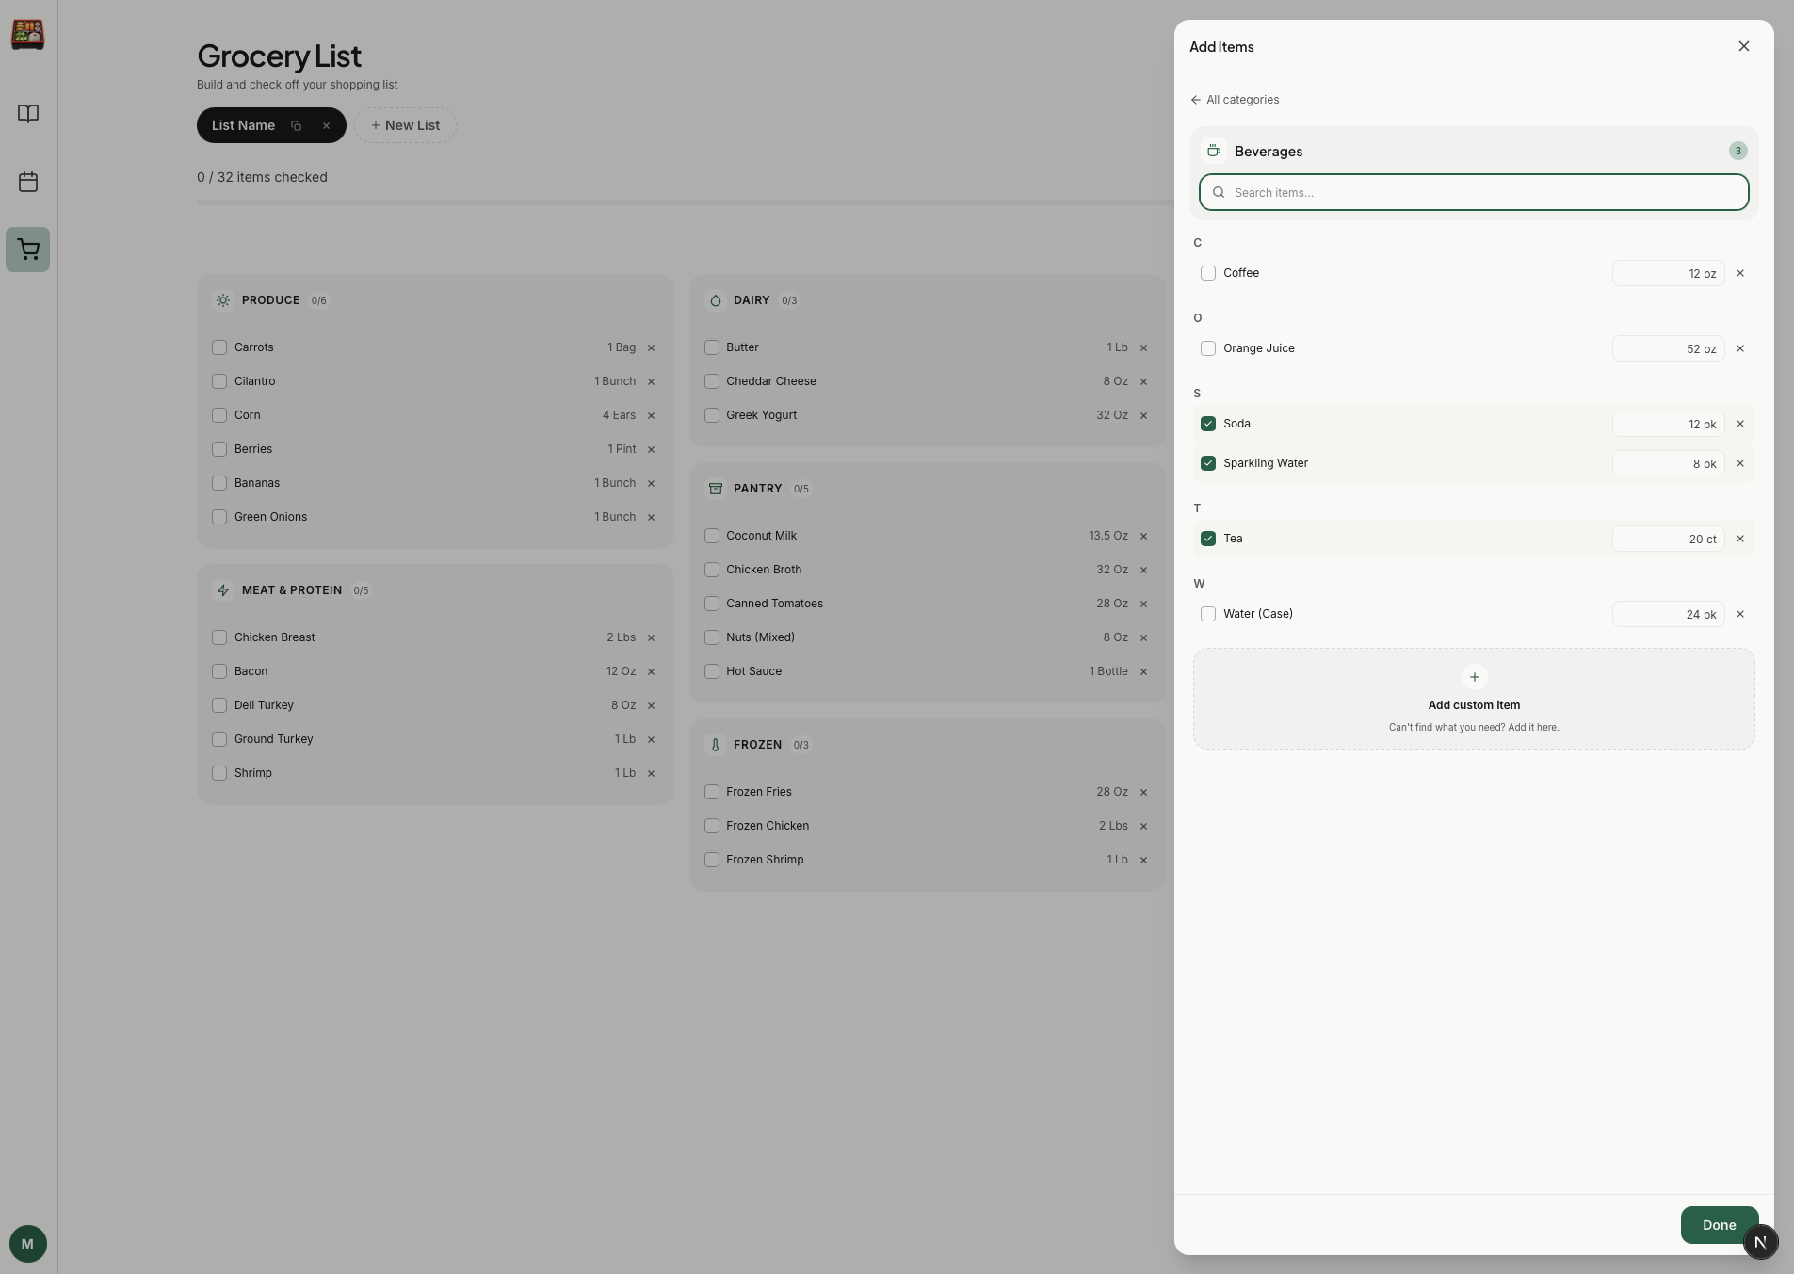Open the user avatar M
The width and height of the screenshot is (1794, 1274).
point(28,1244)
